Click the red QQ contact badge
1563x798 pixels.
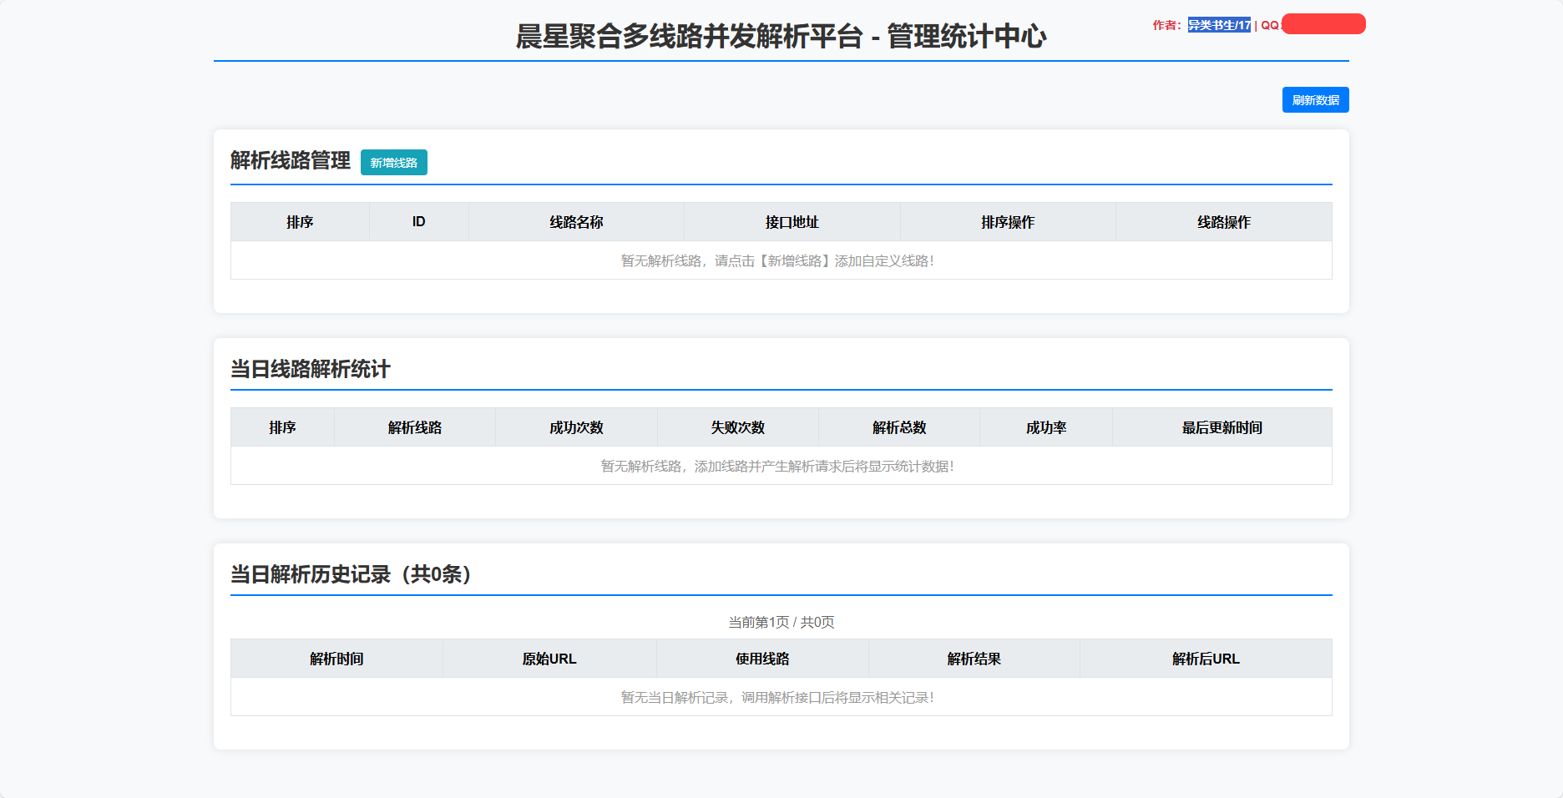point(1322,24)
